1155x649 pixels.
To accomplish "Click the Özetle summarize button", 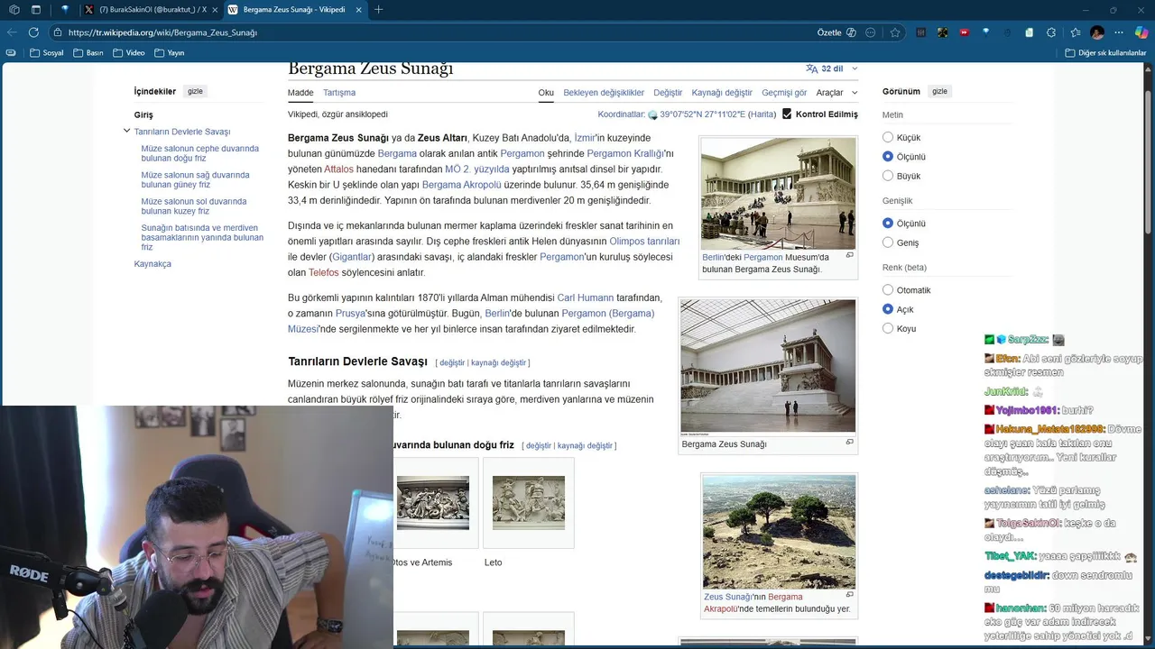I will click(836, 32).
